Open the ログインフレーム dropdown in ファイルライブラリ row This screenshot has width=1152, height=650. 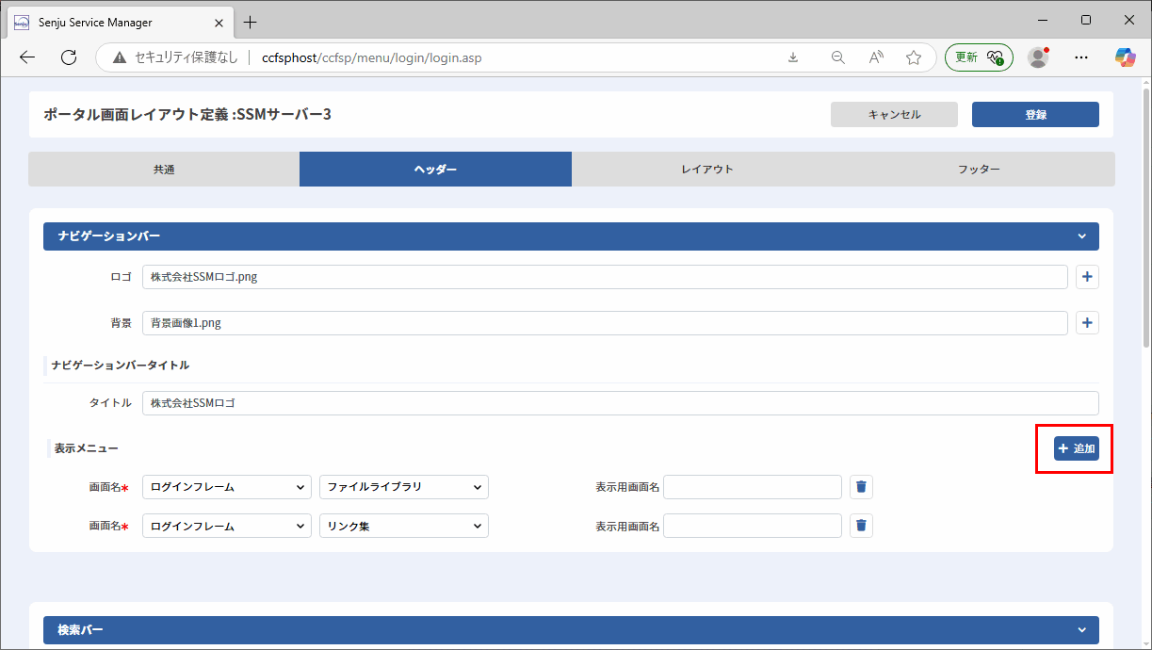(227, 487)
